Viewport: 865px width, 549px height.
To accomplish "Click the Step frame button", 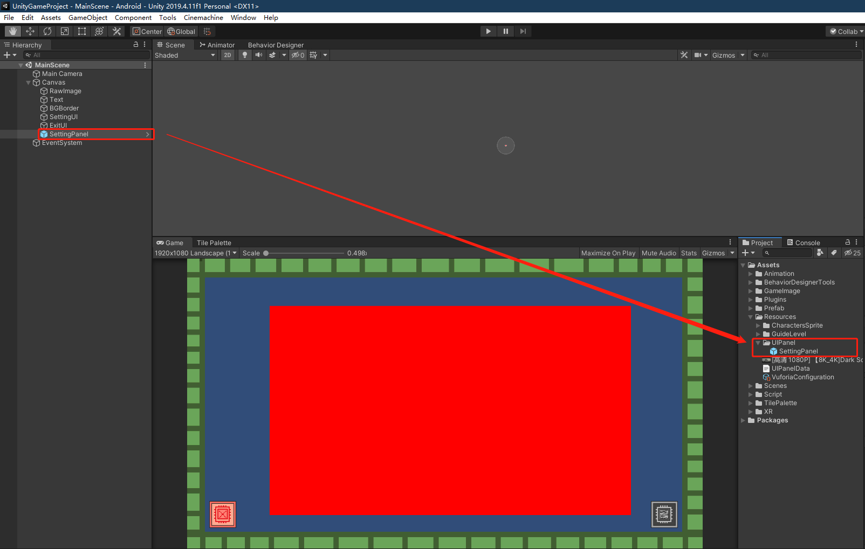I will pos(523,31).
